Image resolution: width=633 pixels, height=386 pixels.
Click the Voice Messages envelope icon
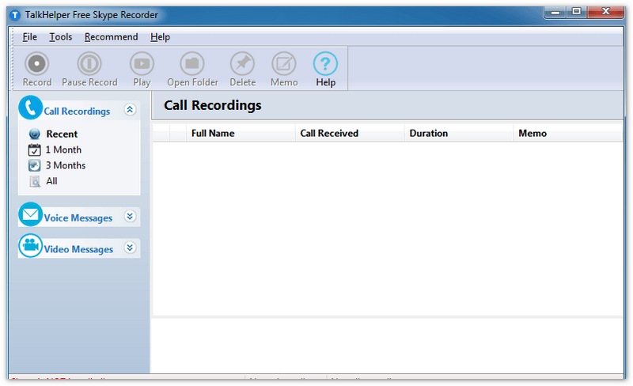(x=30, y=214)
